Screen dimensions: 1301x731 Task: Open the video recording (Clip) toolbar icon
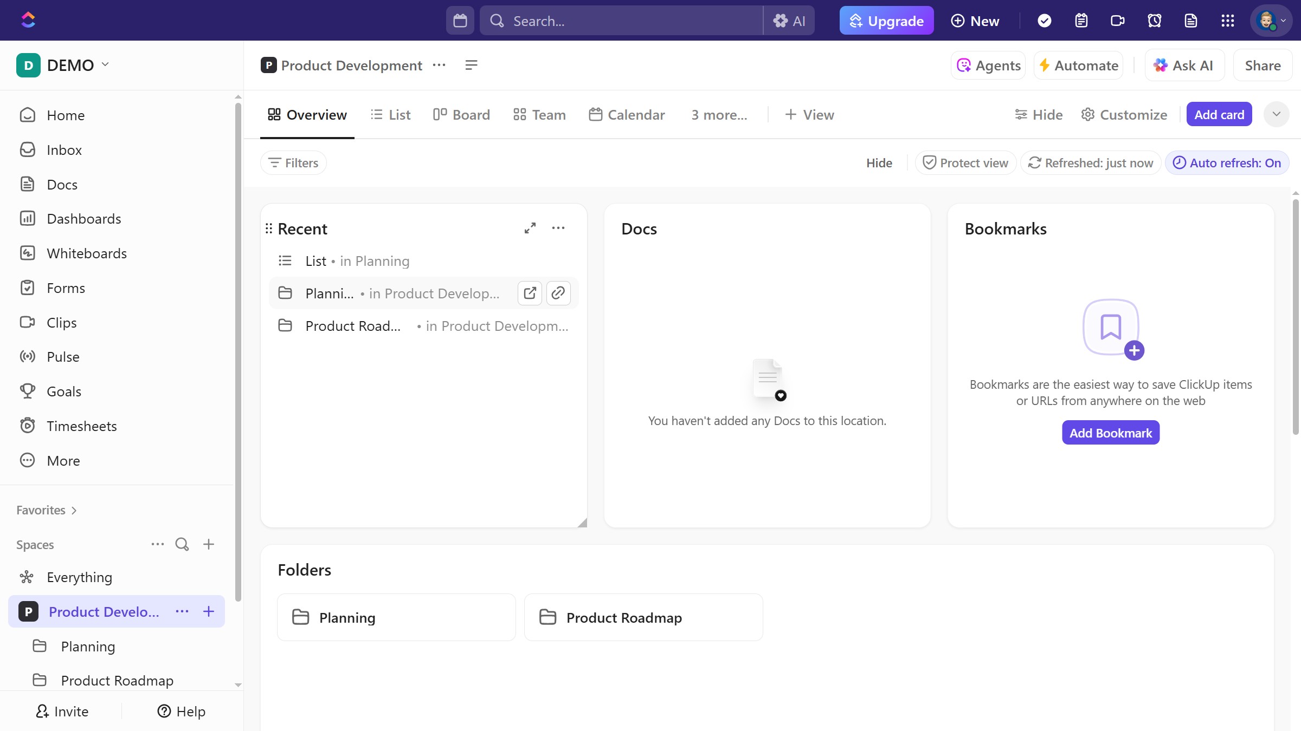coord(1117,20)
